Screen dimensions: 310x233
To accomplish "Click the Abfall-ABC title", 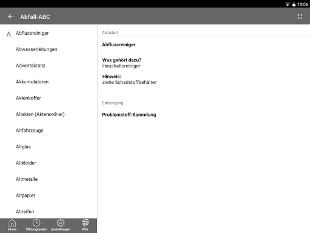I will pyautogui.click(x=35, y=17).
